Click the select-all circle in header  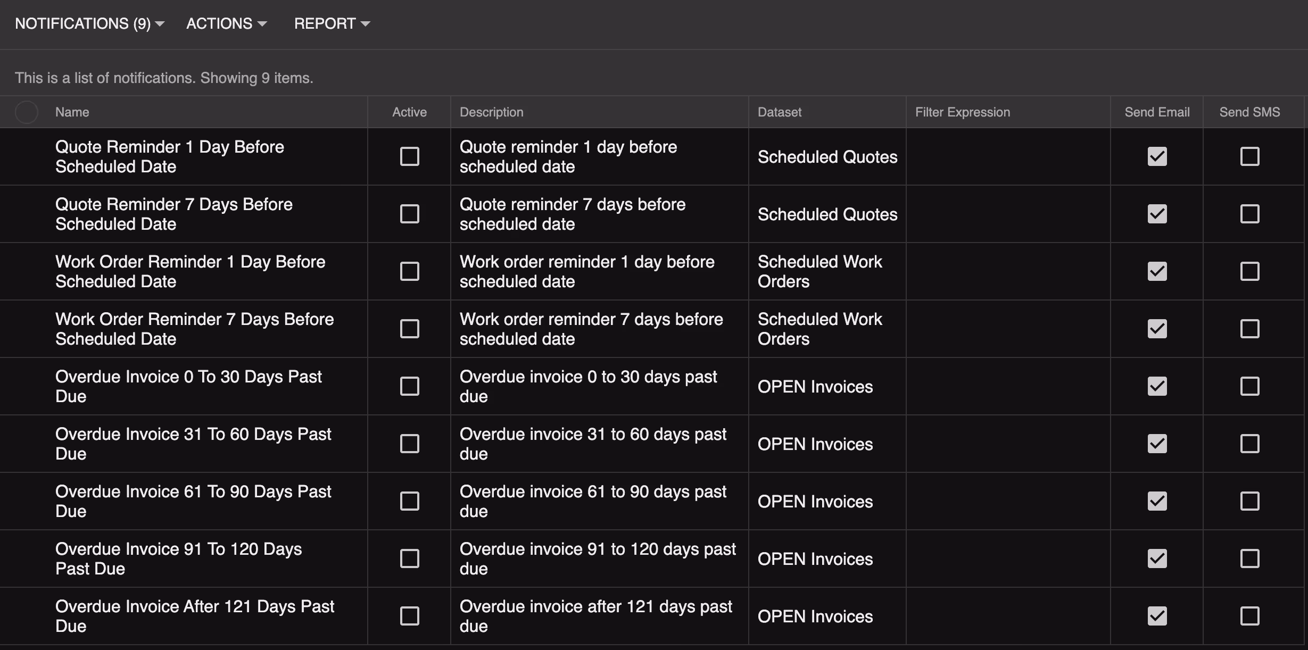click(26, 112)
